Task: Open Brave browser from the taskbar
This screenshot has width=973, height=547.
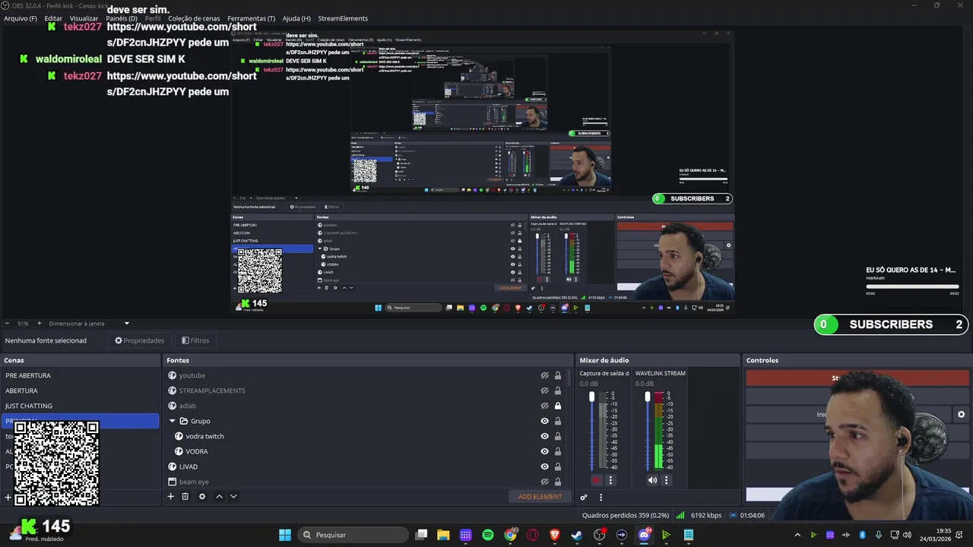Action: pyautogui.click(x=555, y=535)
